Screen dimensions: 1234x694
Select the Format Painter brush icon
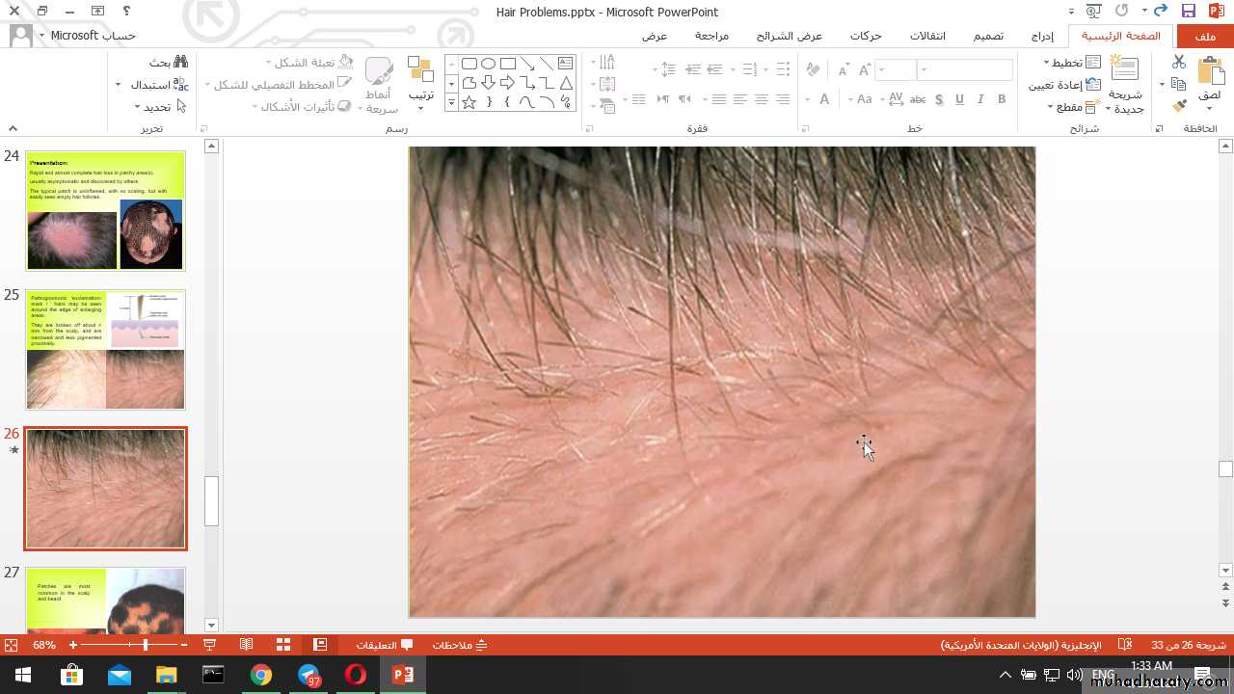pyautogui.click(x=1179, y=106)
